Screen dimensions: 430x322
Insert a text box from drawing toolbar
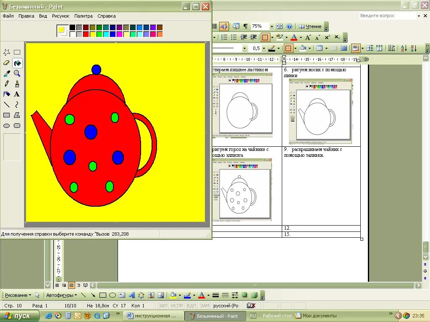click(x=122, y=295)
